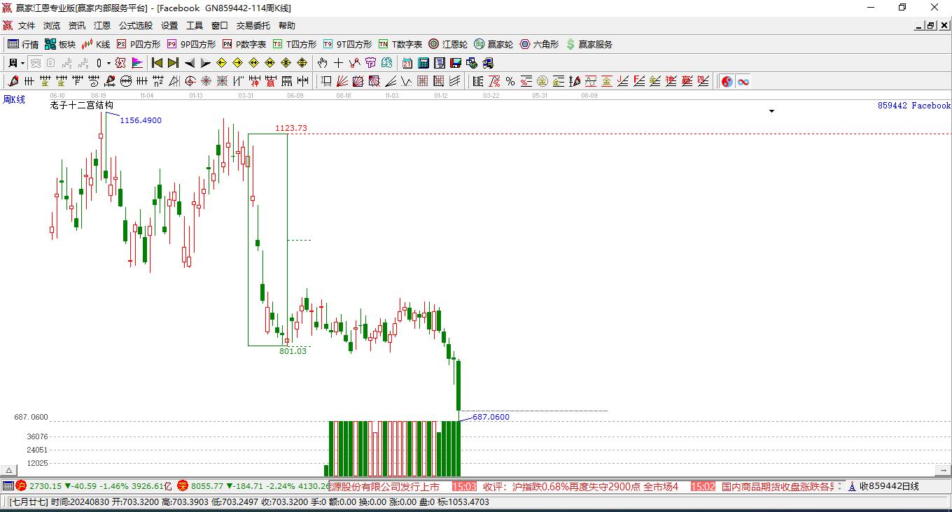Open the T数字表 time table
Screen dimensions: 952x512
coord(400,44)
